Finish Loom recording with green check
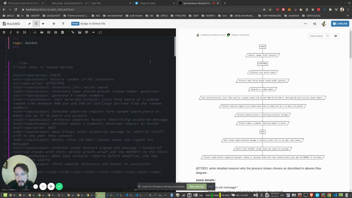 click(x=59, y=186)
